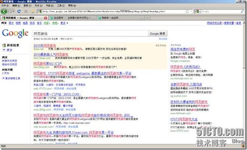This screenshot has width=247, height=150.
Task: Click the Google 搜索 button
Action: 158,33
